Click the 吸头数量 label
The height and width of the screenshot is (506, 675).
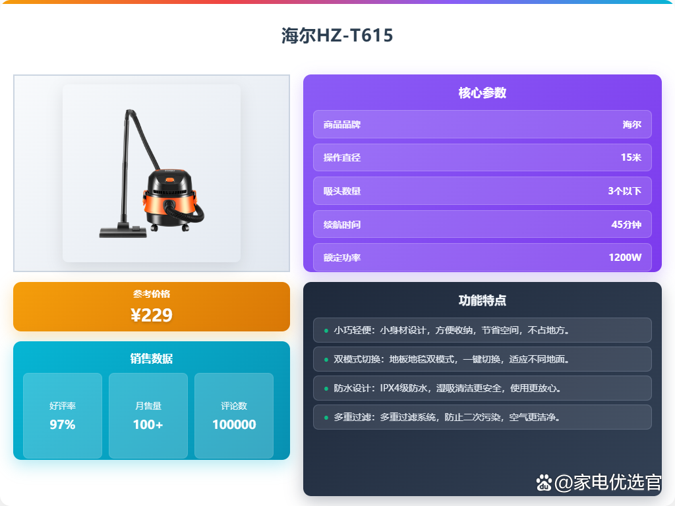click(342, 191)
